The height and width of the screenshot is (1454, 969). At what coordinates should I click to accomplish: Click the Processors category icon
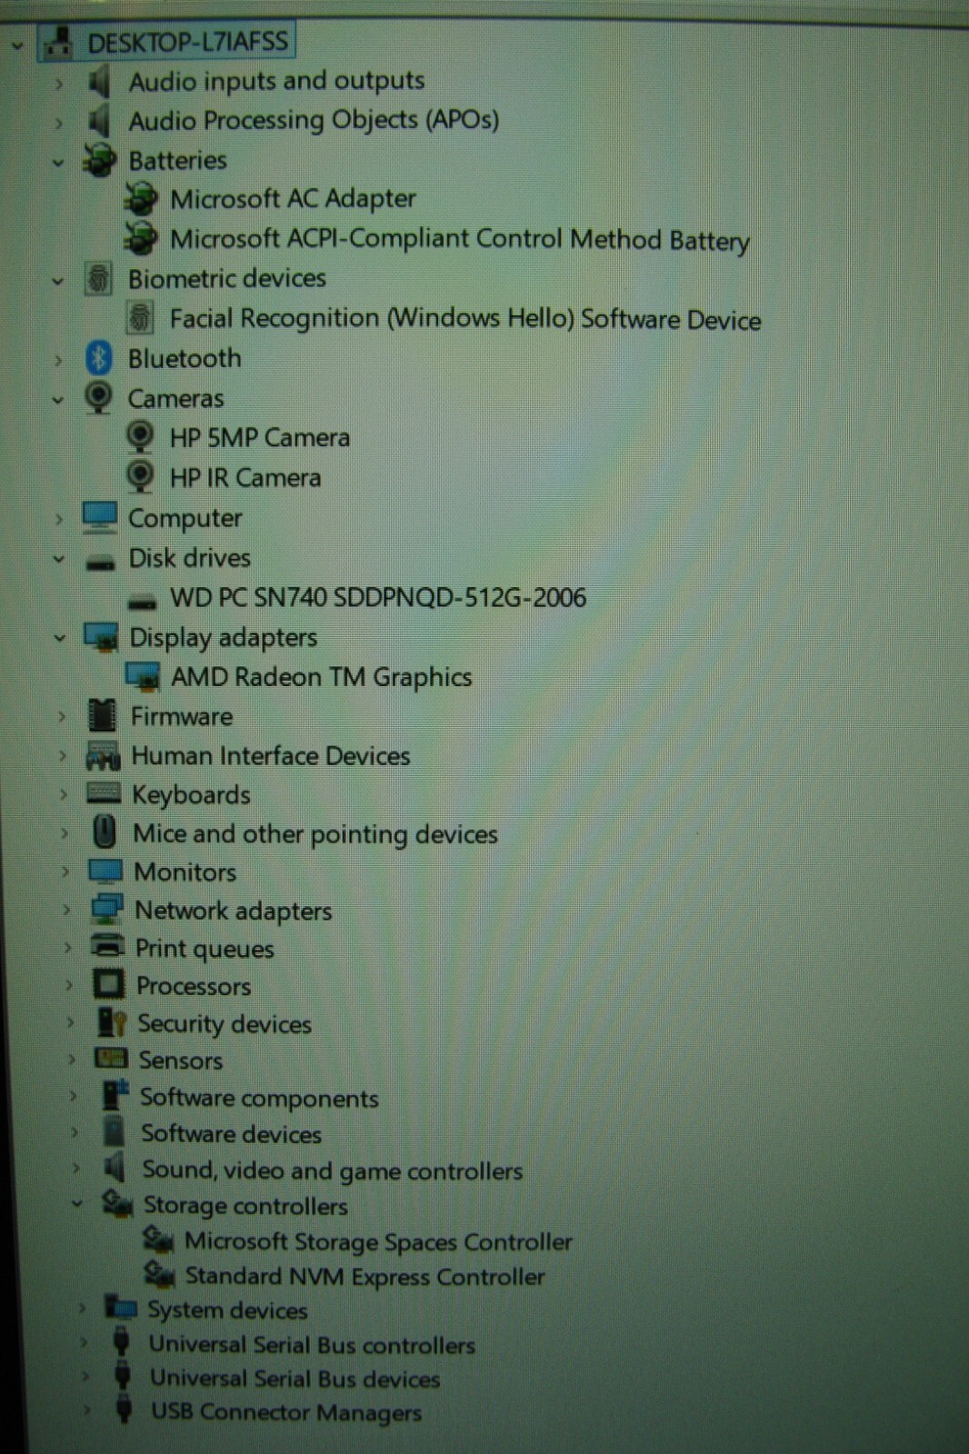click(109, 985)
